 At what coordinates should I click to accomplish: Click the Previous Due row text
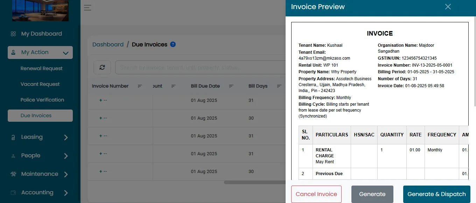329,174
